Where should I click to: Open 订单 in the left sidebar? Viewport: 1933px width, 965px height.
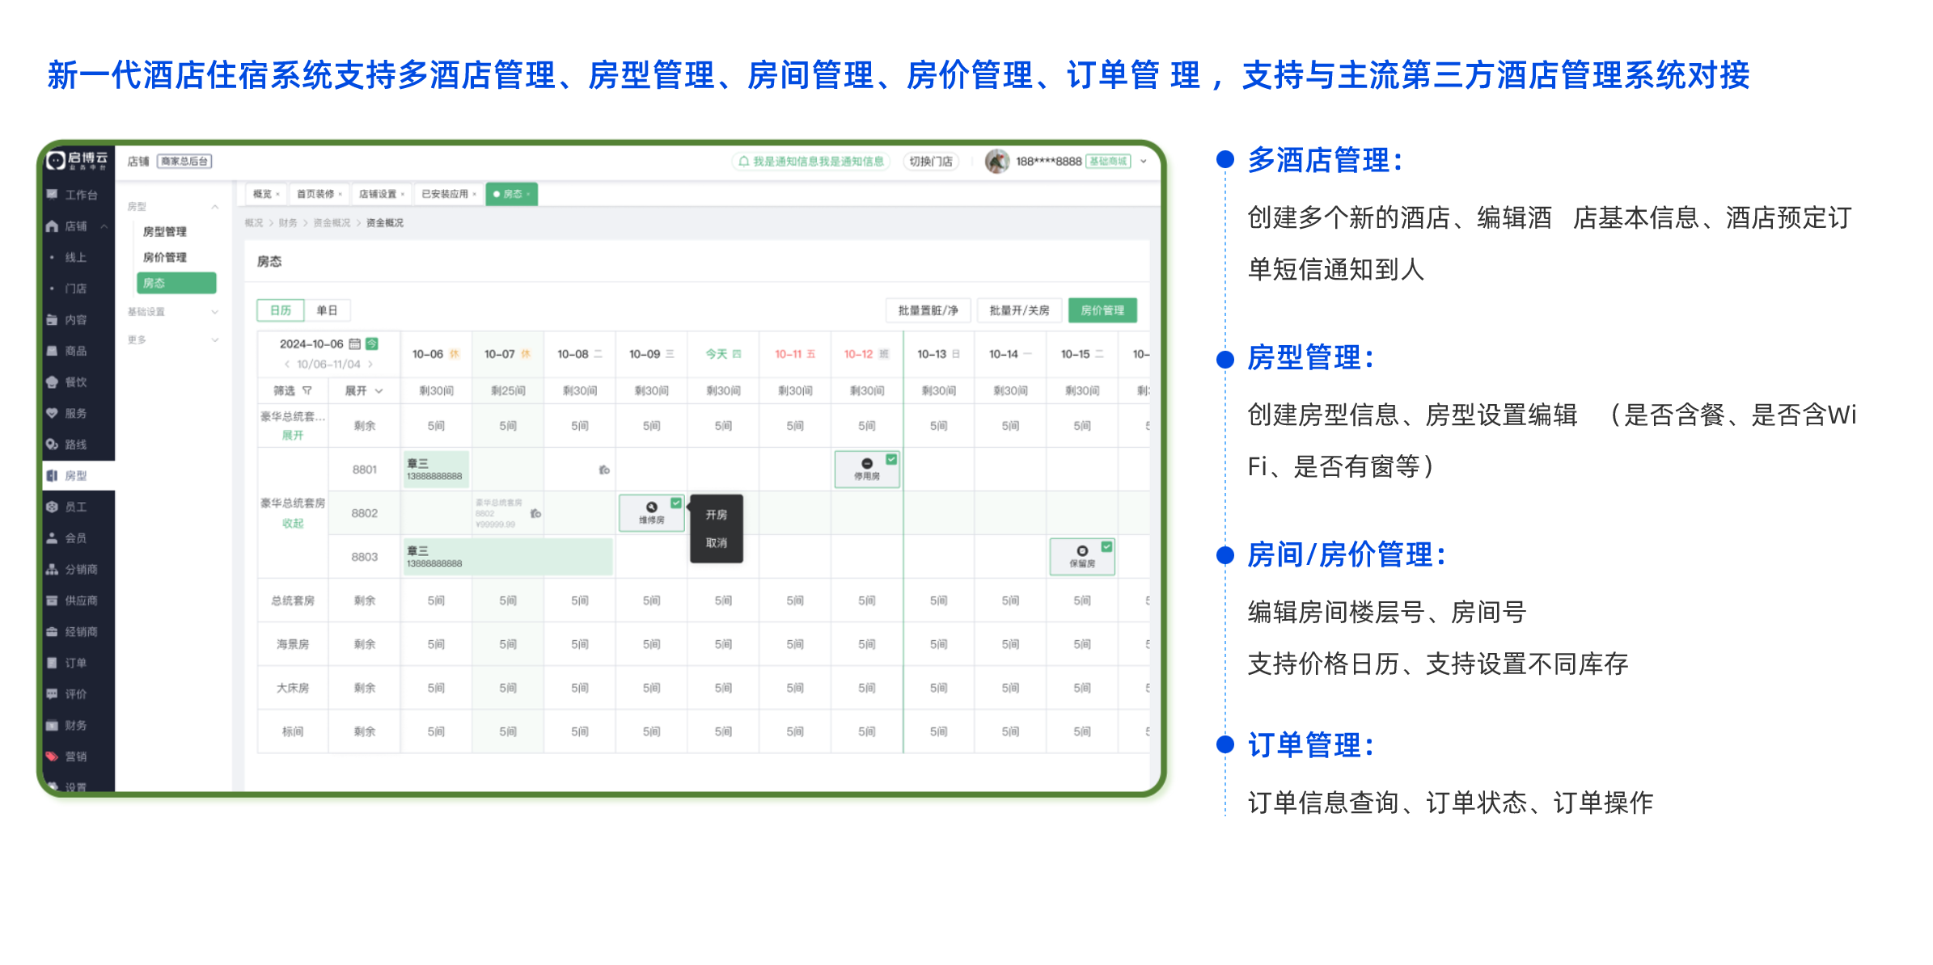click(74, 663)
